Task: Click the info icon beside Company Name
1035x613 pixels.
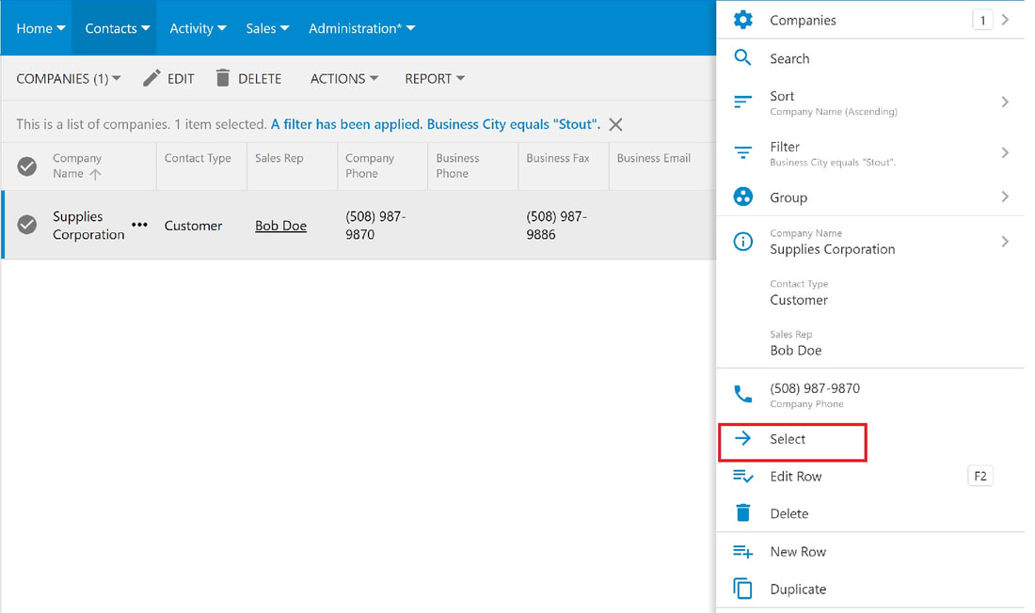Action: point(742,242)
